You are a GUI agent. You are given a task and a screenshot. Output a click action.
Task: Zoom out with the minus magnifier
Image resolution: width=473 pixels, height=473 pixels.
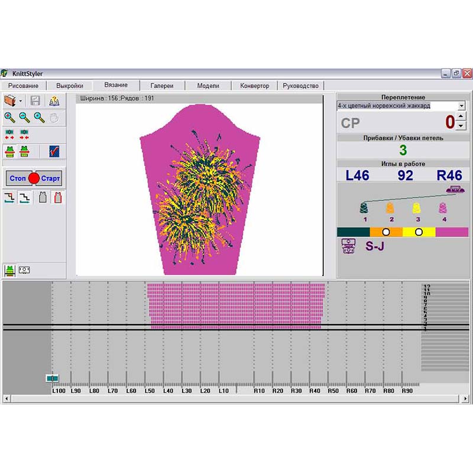[x=24, y=118]
